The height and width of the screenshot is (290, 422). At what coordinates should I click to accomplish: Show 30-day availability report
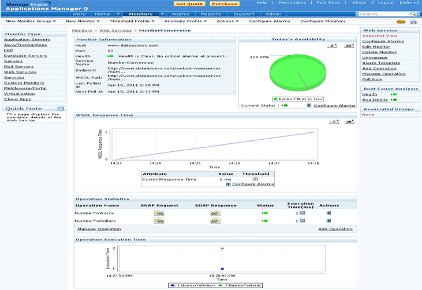(x=349, y=46)
